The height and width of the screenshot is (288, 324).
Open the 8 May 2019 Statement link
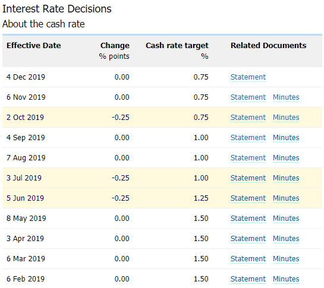(x=248, y=219)
